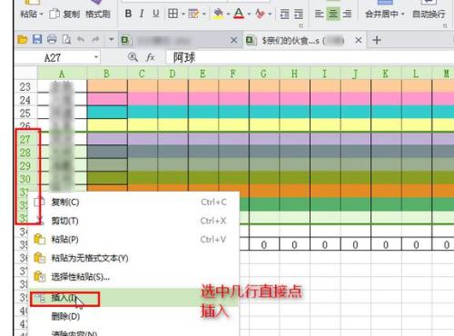The width and height of the screenshot is (454, 336).
Task: Choose 粘贴为无格式文本(Y) in context menu
Action: click(x=133, y=258)
